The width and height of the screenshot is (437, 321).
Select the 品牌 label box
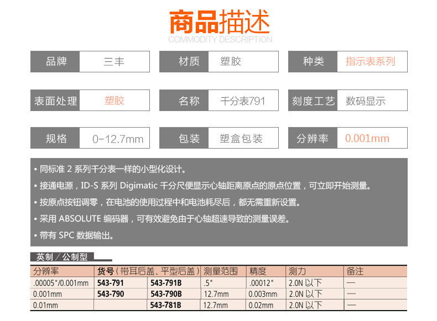click(x=55, y=61)
